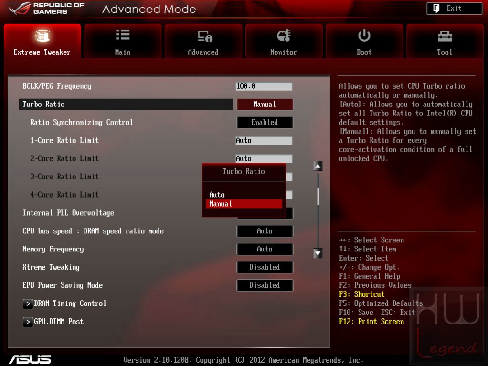Select the Memory Frequency label
488x366 pixels.
coord(53,249)
